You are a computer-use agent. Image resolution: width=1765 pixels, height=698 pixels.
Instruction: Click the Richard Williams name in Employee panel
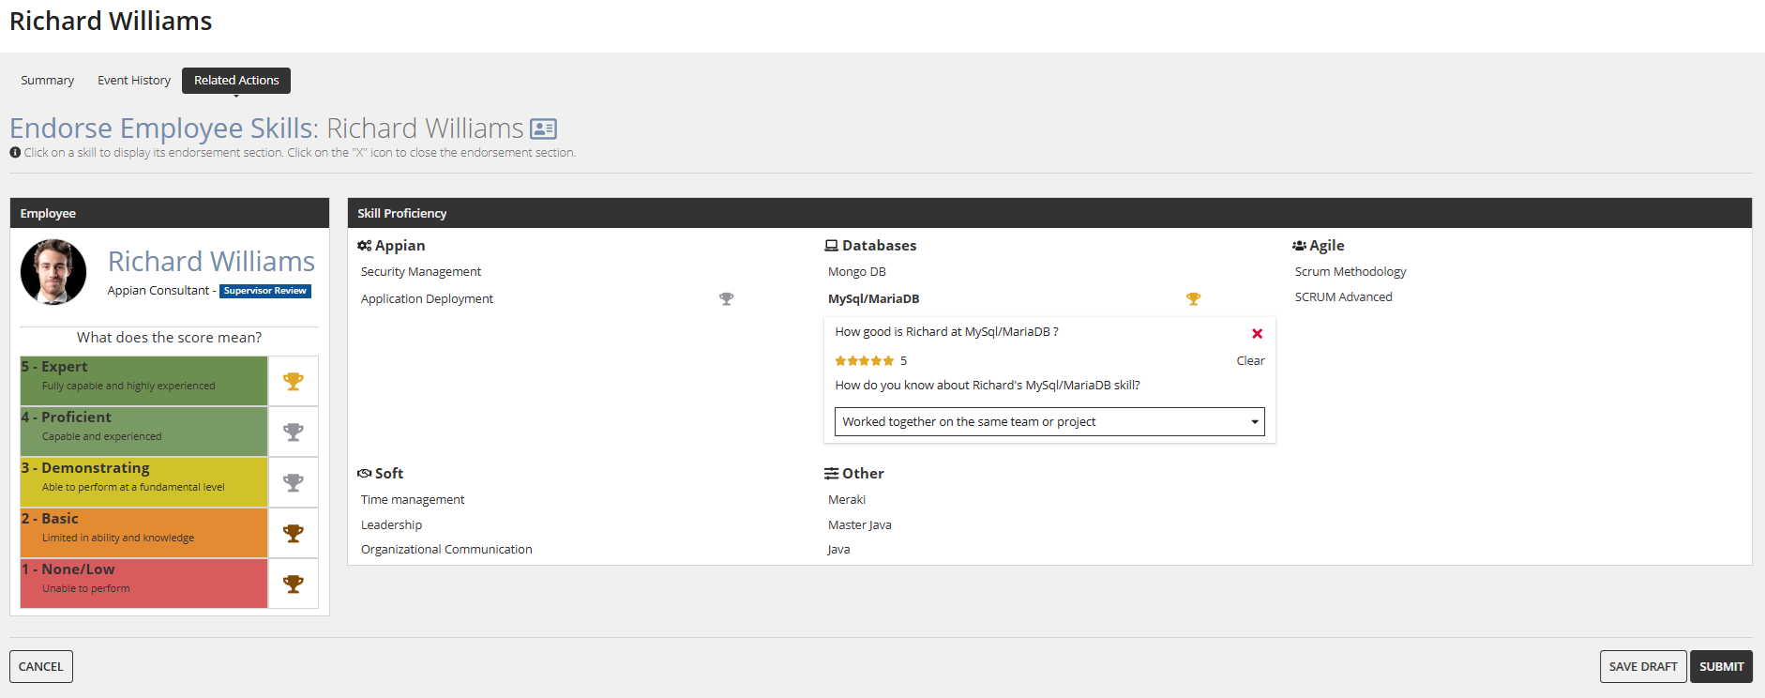pos(211,262)
